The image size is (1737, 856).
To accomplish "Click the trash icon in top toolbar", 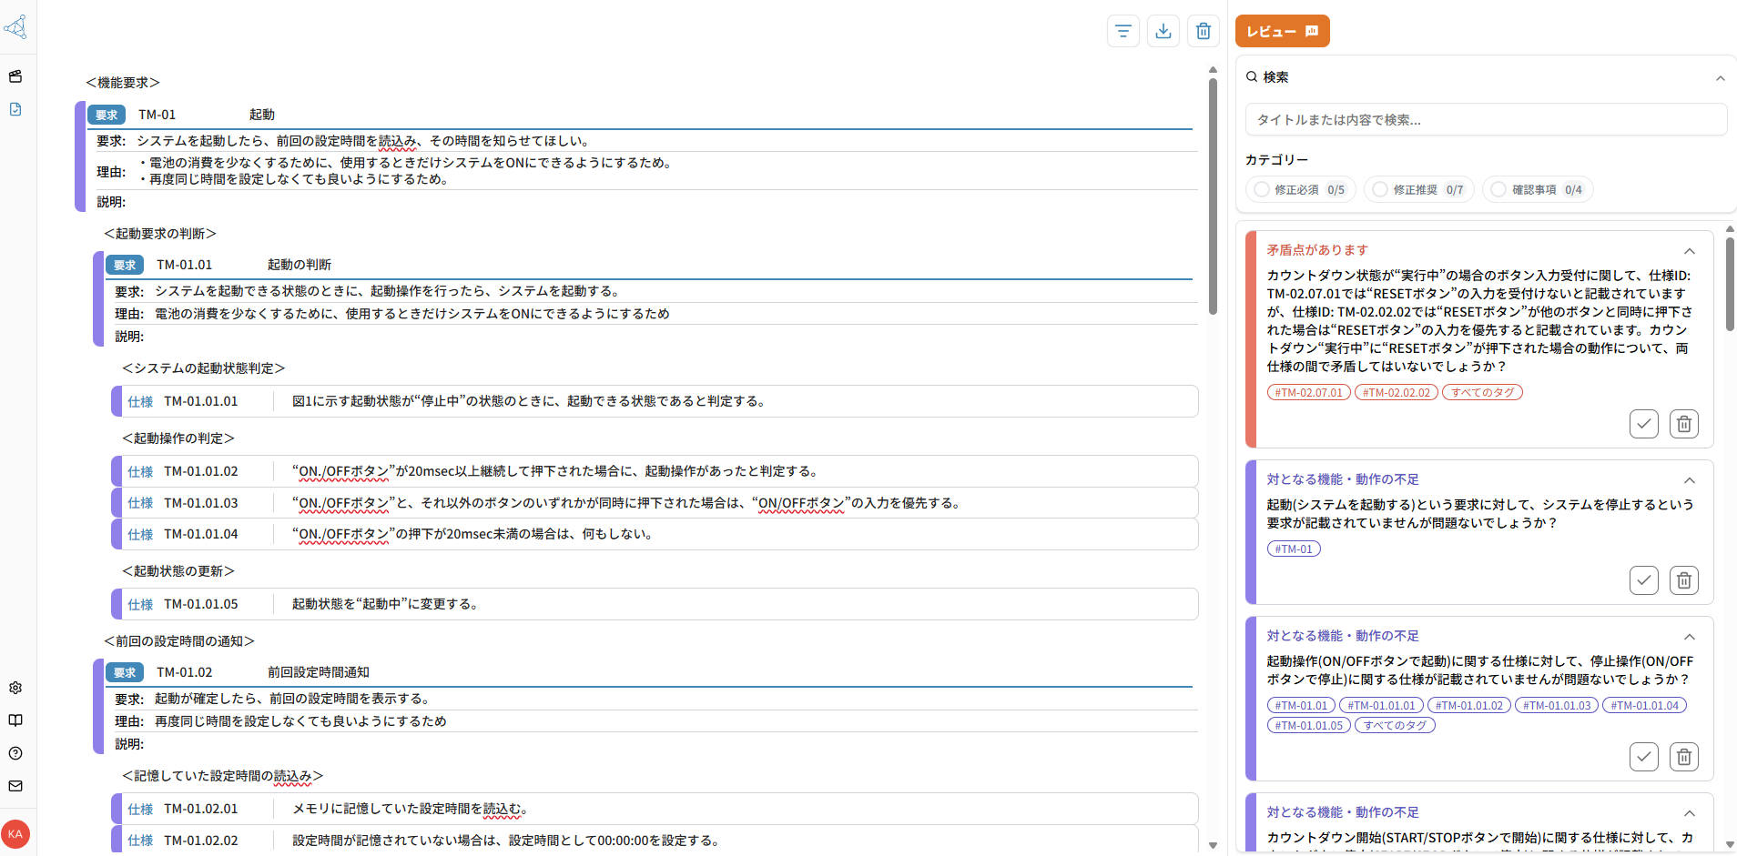I will 1203,31.
